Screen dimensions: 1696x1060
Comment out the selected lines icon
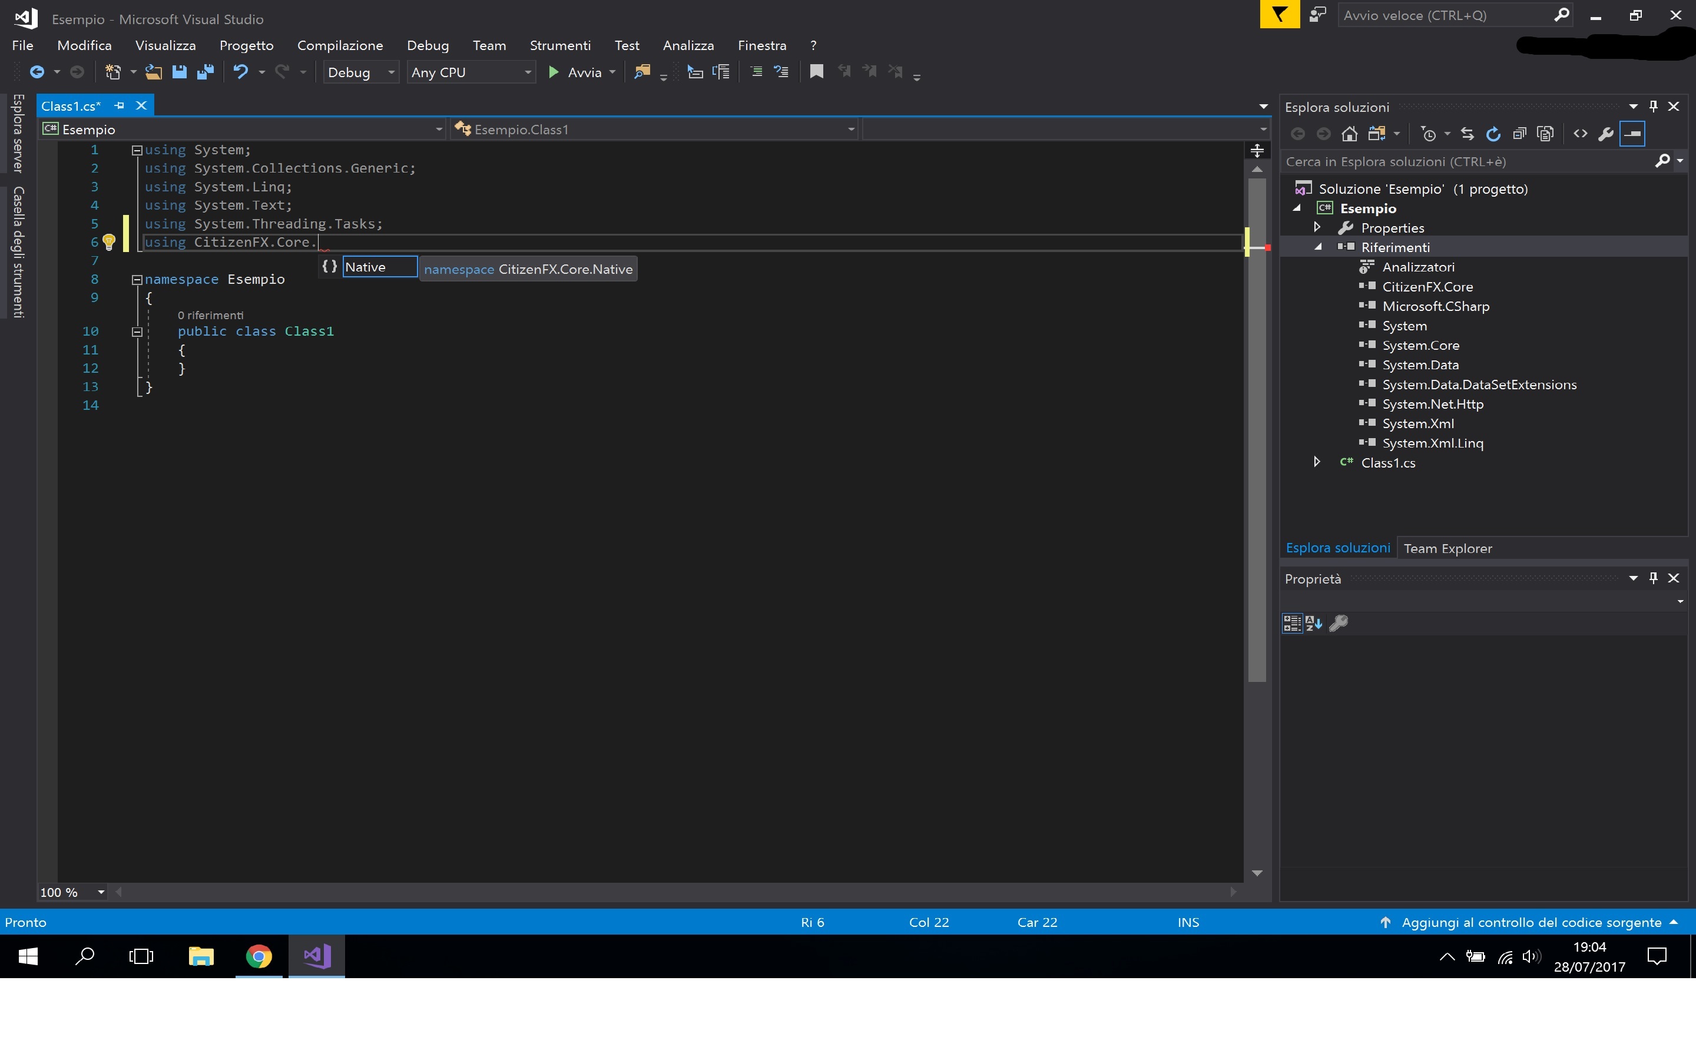click(756, 72)
